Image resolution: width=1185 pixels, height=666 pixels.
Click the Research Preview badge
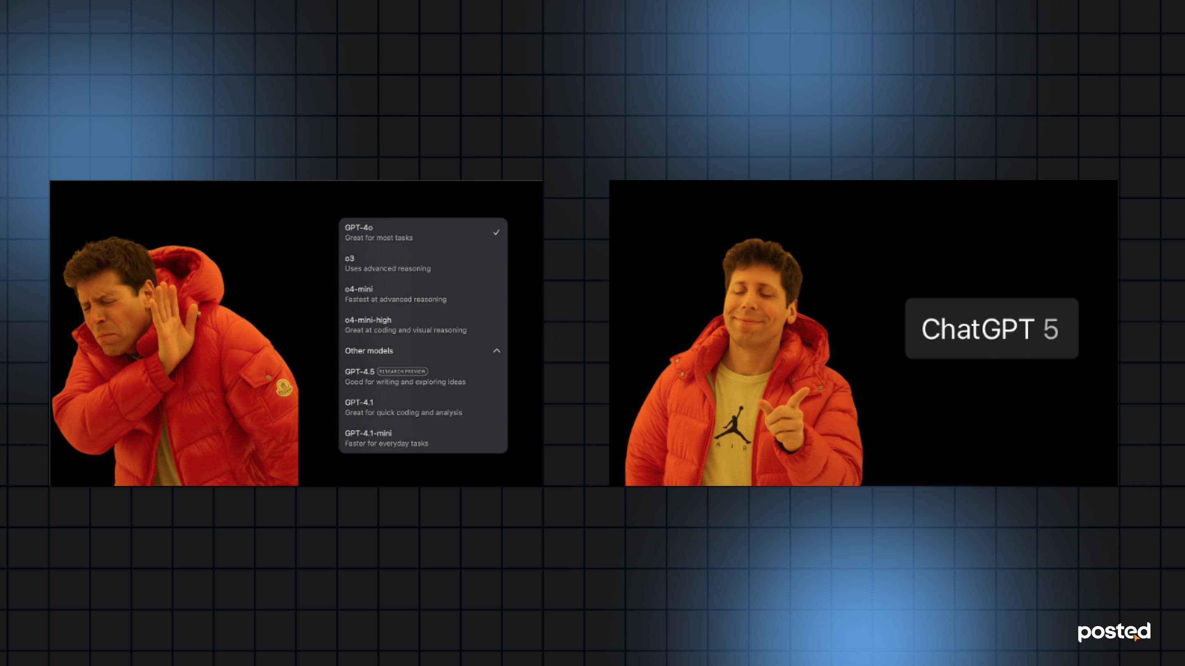pyautogui.click(x=402, y=371)
